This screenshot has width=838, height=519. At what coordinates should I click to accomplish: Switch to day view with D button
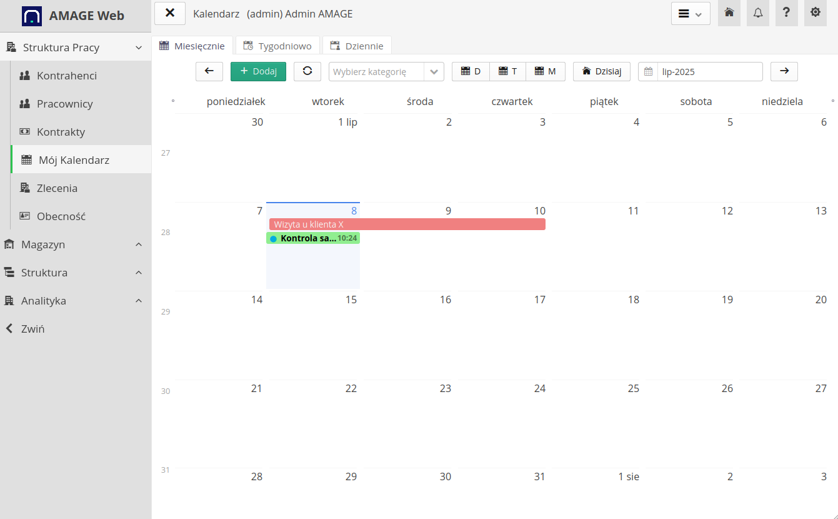[471, 71]
